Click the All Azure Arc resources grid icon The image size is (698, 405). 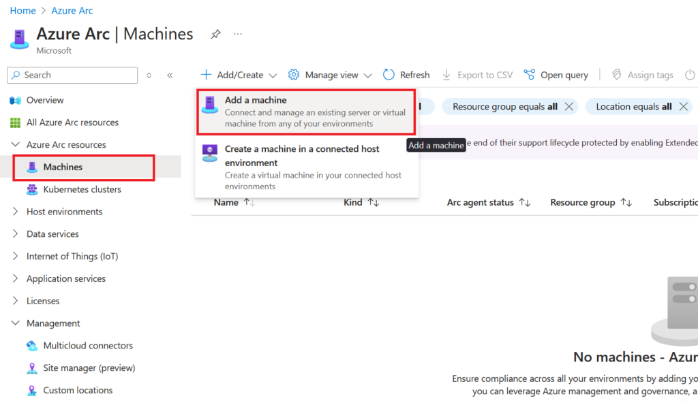[15, 123]
